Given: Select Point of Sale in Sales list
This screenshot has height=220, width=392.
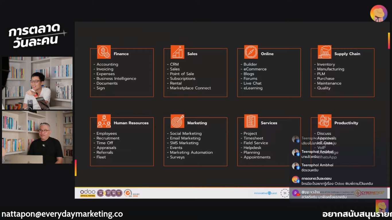Looking at the screenshot, I should pyautogui.click(x=182, y=74).
